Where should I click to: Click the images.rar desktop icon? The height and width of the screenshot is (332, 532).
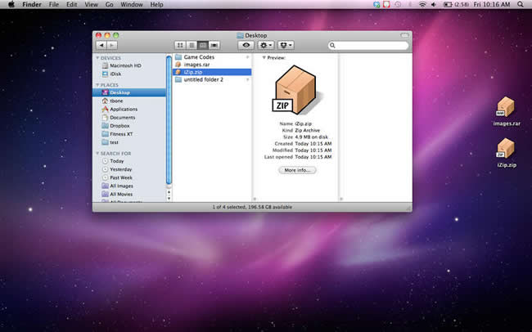pyautogui.click(x=506, y=107)
